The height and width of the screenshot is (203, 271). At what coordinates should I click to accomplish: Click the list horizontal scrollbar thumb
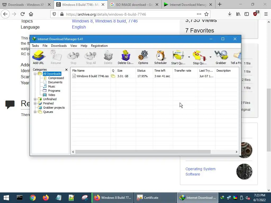(x=143, y=152)
